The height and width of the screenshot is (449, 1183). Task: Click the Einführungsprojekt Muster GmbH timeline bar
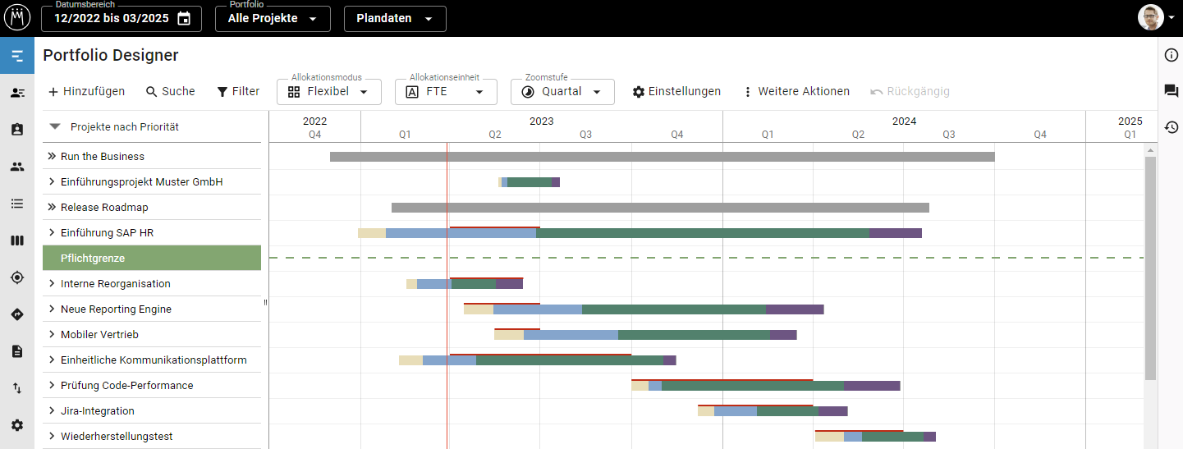(x=529, y=182)
